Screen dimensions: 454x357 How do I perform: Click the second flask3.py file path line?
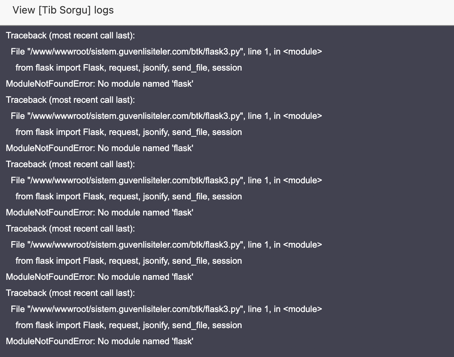click(166, 116)
